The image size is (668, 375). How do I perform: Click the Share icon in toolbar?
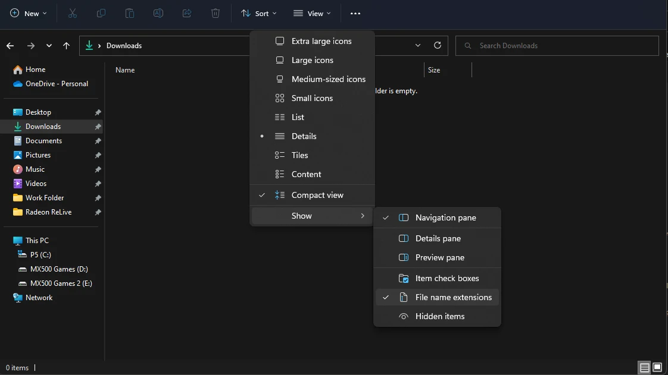tap(187, 13)
